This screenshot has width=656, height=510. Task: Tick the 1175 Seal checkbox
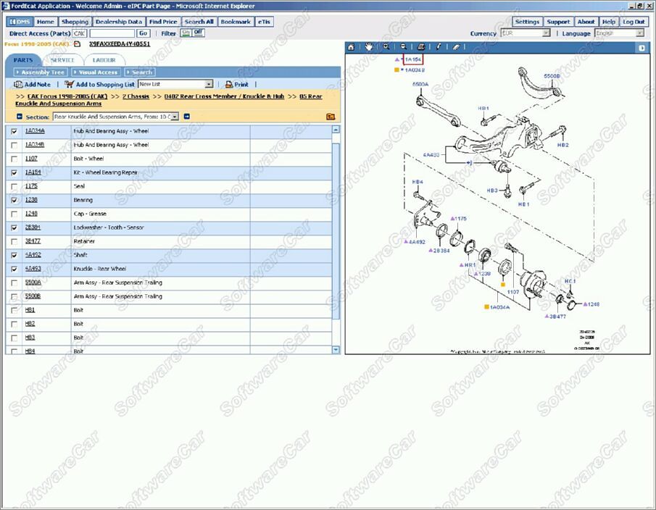(14, 186)
